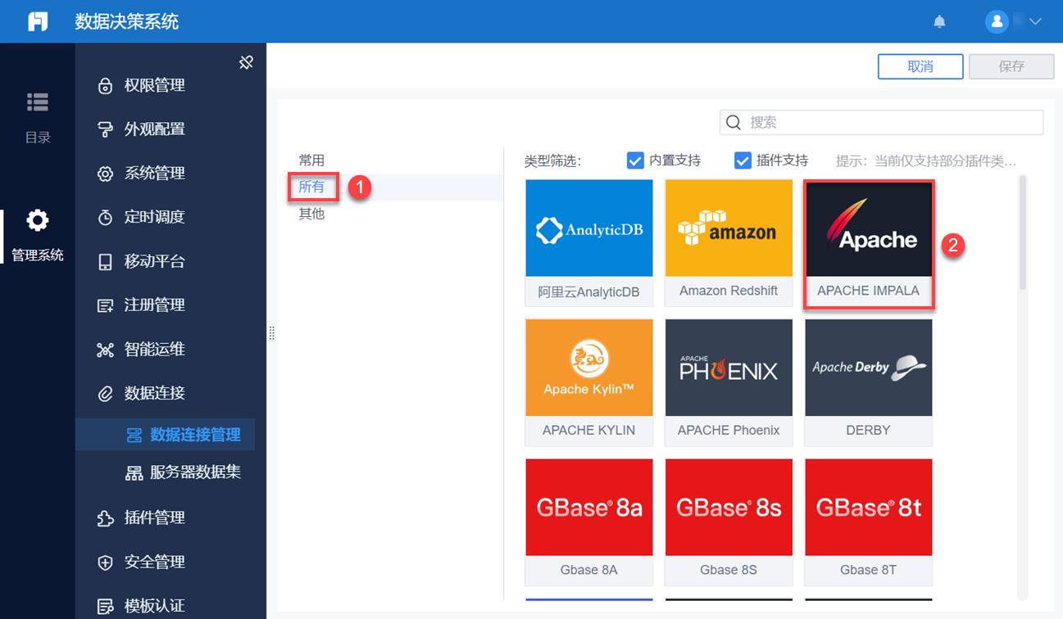
Task: Select the Amazon Redshift database tile
Action: click(729, 243)
